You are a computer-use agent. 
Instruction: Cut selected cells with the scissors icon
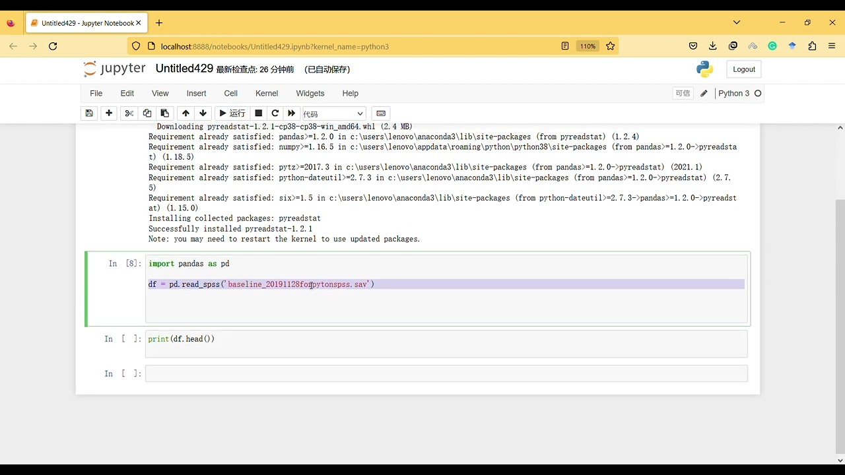click(129, 113)
